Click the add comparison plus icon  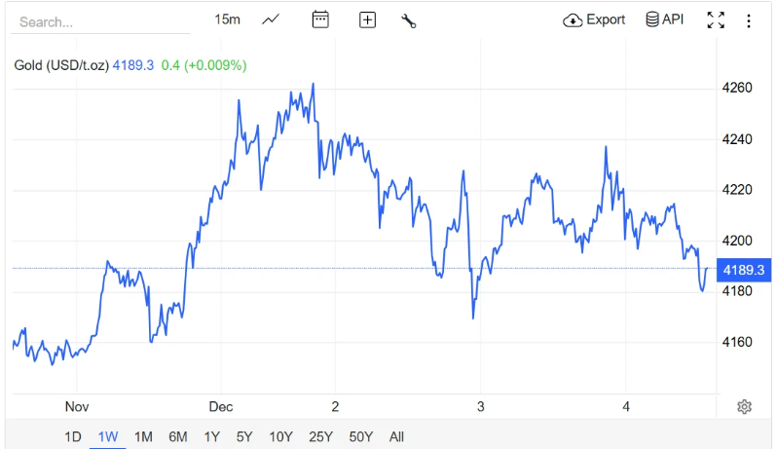(367, 19)
